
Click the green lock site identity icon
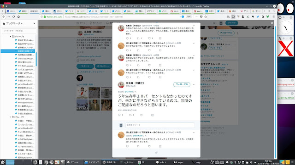(45, 16)
